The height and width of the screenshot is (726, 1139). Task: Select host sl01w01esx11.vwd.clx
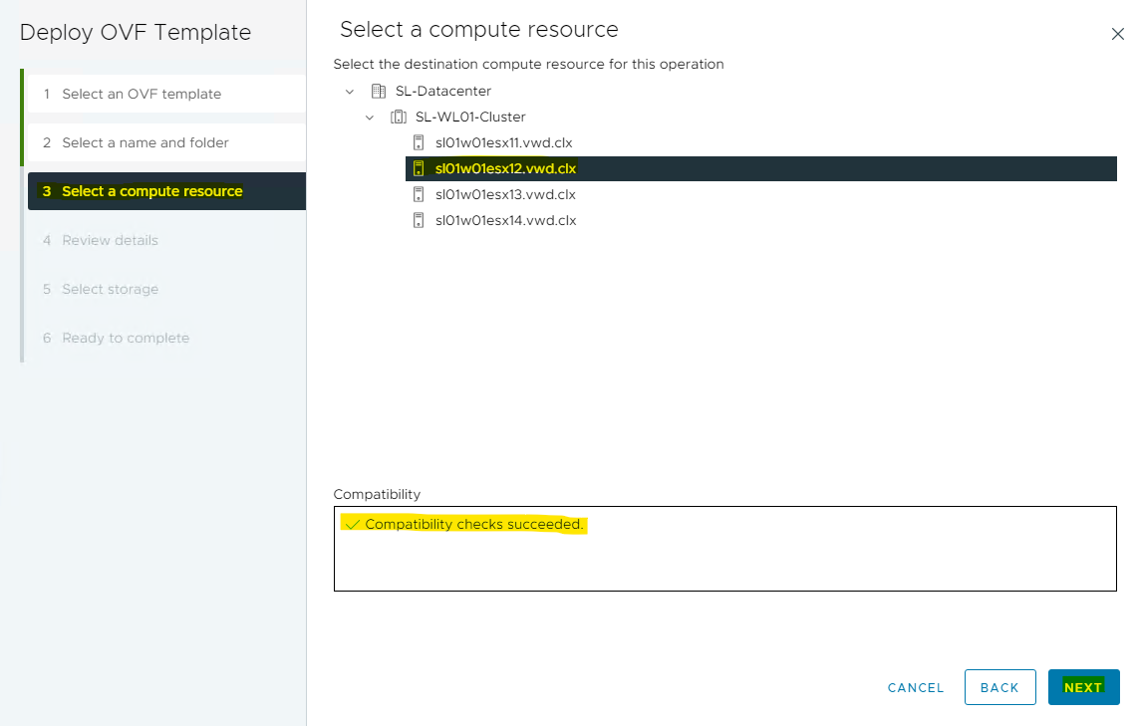(x=504, y=142)
